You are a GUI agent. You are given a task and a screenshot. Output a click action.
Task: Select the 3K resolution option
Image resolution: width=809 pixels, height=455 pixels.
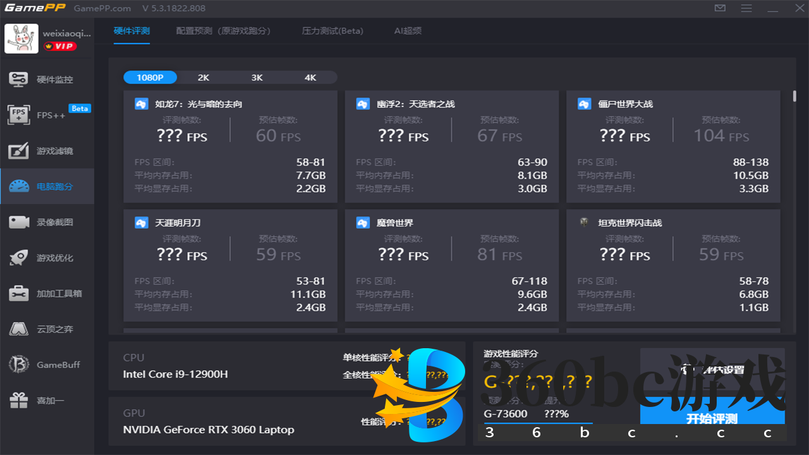coord(257,77)
